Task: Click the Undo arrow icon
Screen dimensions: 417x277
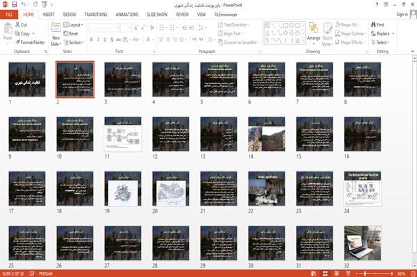Action: point(24,5)
